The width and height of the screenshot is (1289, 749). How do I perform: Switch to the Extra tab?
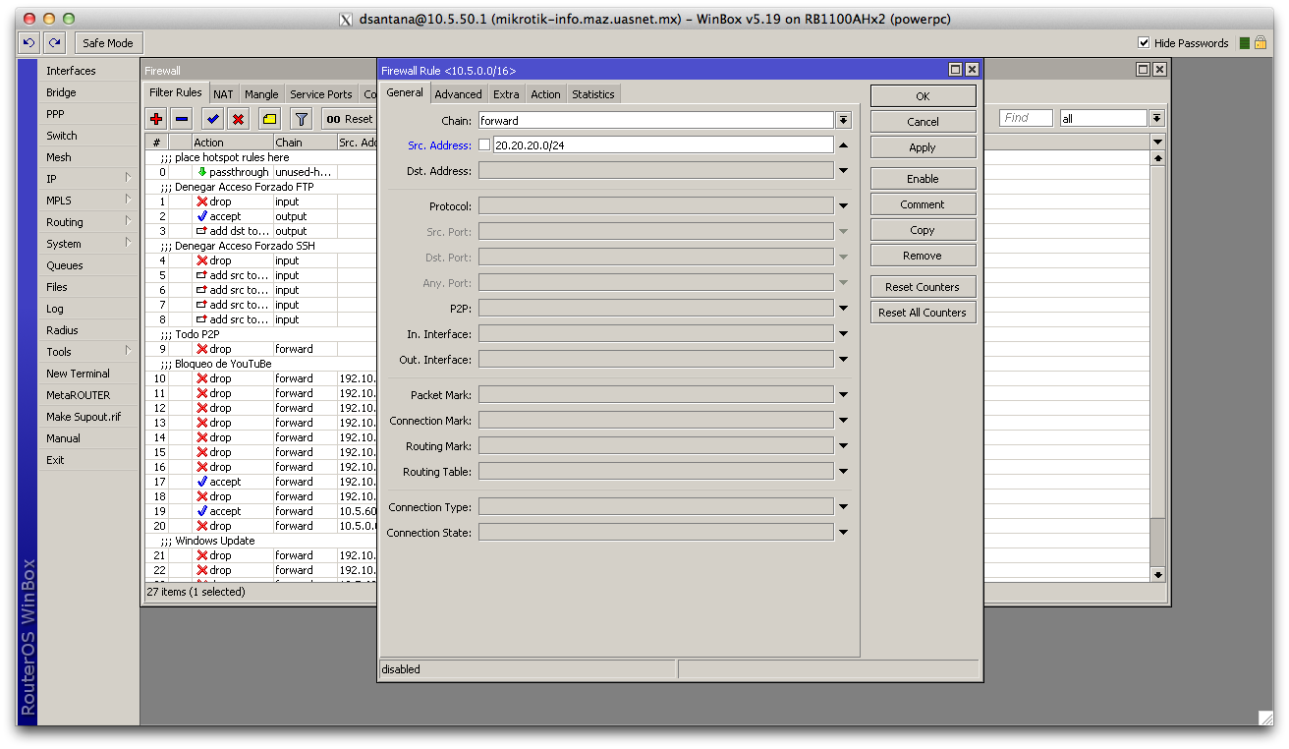(x=506, y=94)
